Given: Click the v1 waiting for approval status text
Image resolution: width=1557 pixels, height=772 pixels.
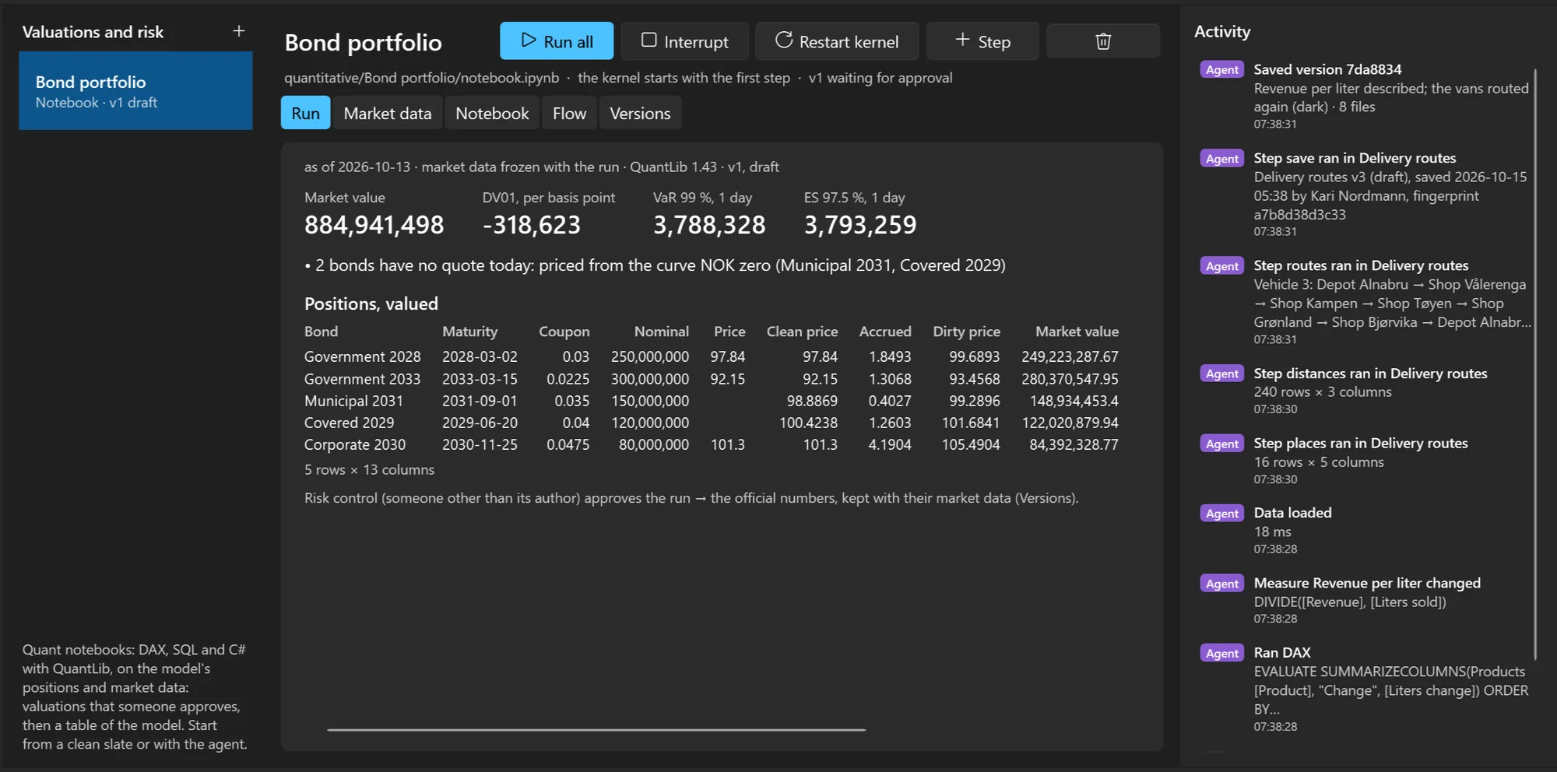Looking at the screenshot, I should pos(880,78).
